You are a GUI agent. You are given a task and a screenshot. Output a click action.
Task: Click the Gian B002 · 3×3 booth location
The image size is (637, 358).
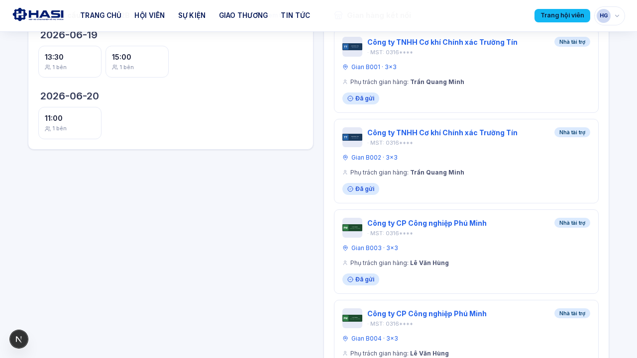(374, 158)
